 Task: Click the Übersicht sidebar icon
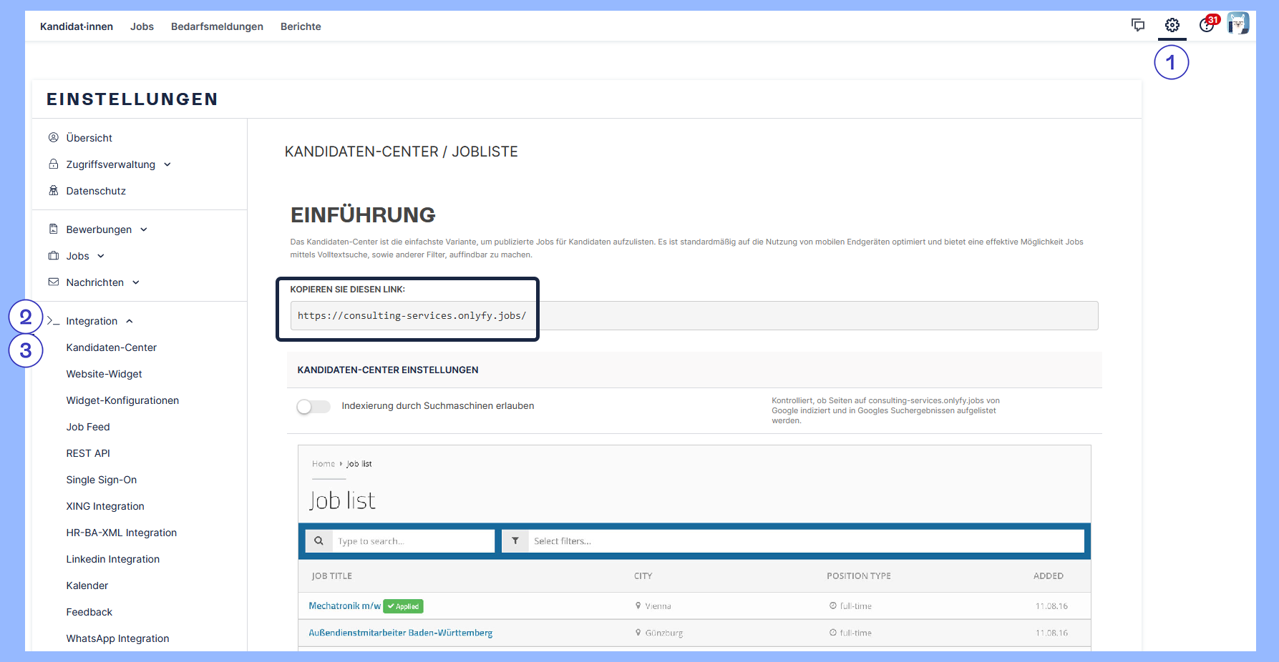point(54,137)
